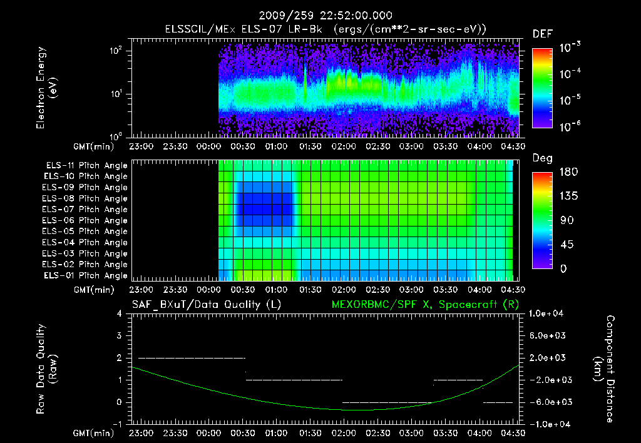Image resolution: width=641 pixels, height=443 pixels.
Task: Click the 02:00 tick label under the spectrogram
Action: point(344,146)
